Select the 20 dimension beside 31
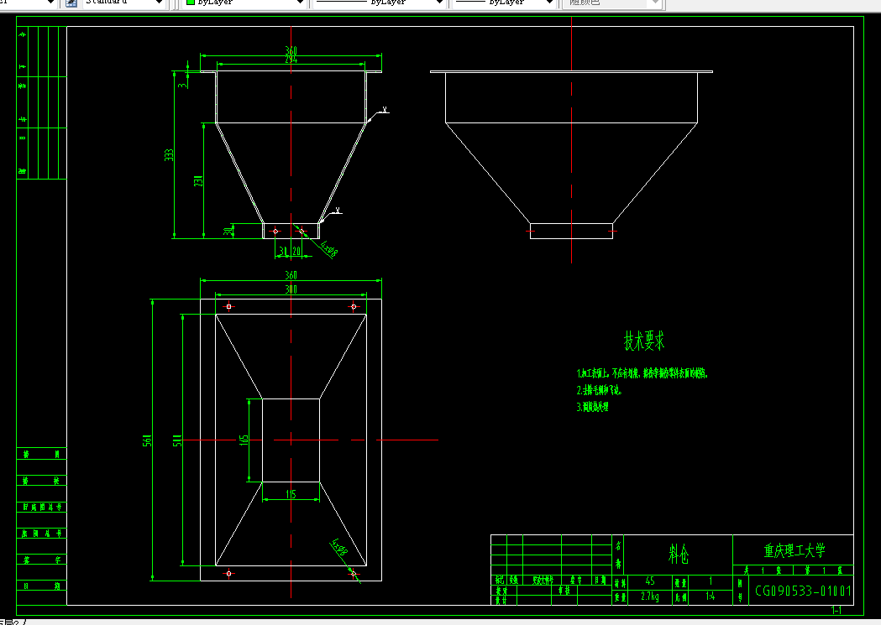 (296, 252)
